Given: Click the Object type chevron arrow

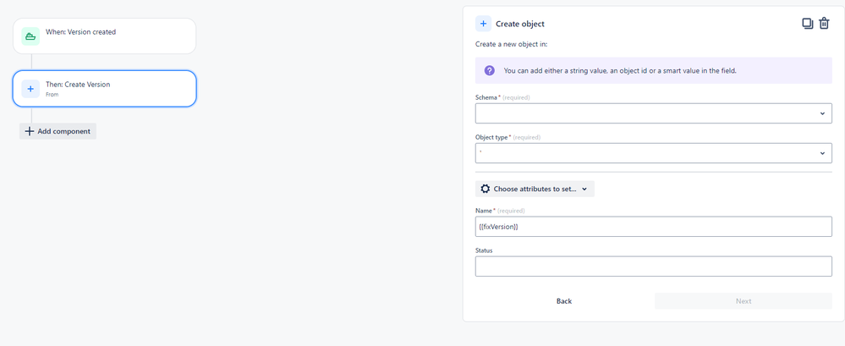Looking at the screenshot, I should (822, 154).
